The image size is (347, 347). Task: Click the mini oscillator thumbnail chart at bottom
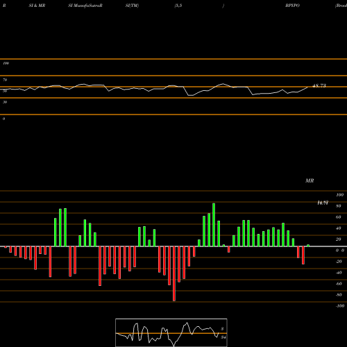pyautogui.click(x=171, y=332)
